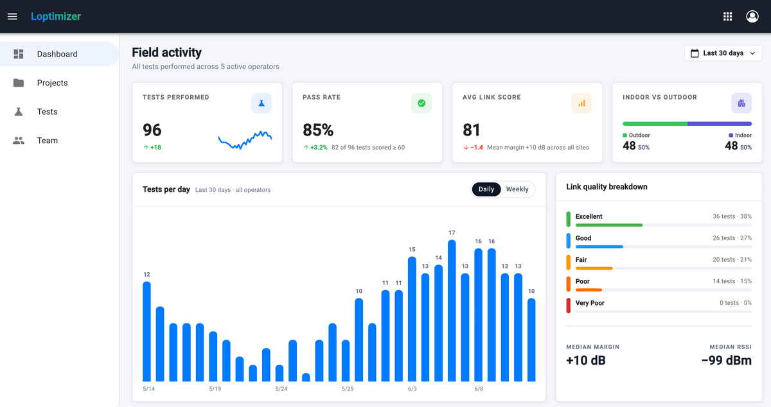Click the red Very Poor color marker
771x407 pixels.
[x=569, y=306]
